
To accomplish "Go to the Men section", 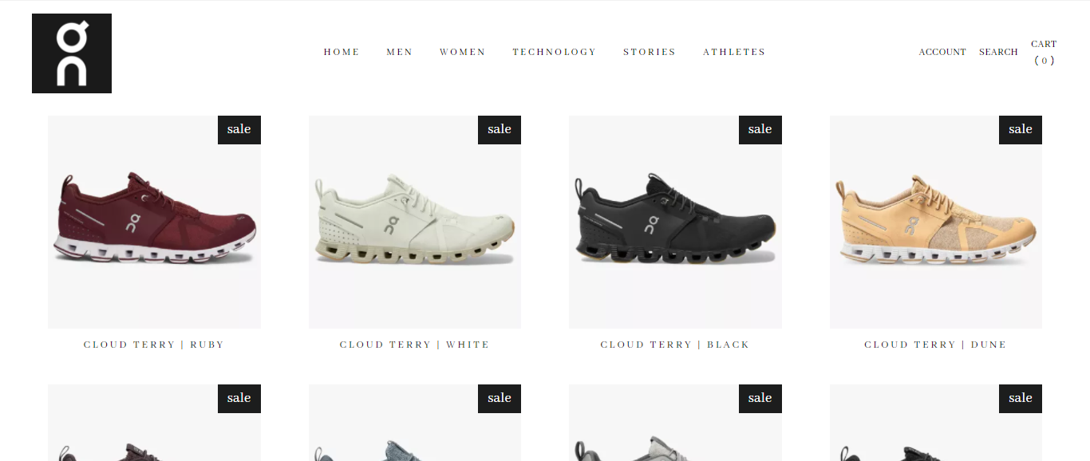I will pyautogui.click(x=400, y=52).
